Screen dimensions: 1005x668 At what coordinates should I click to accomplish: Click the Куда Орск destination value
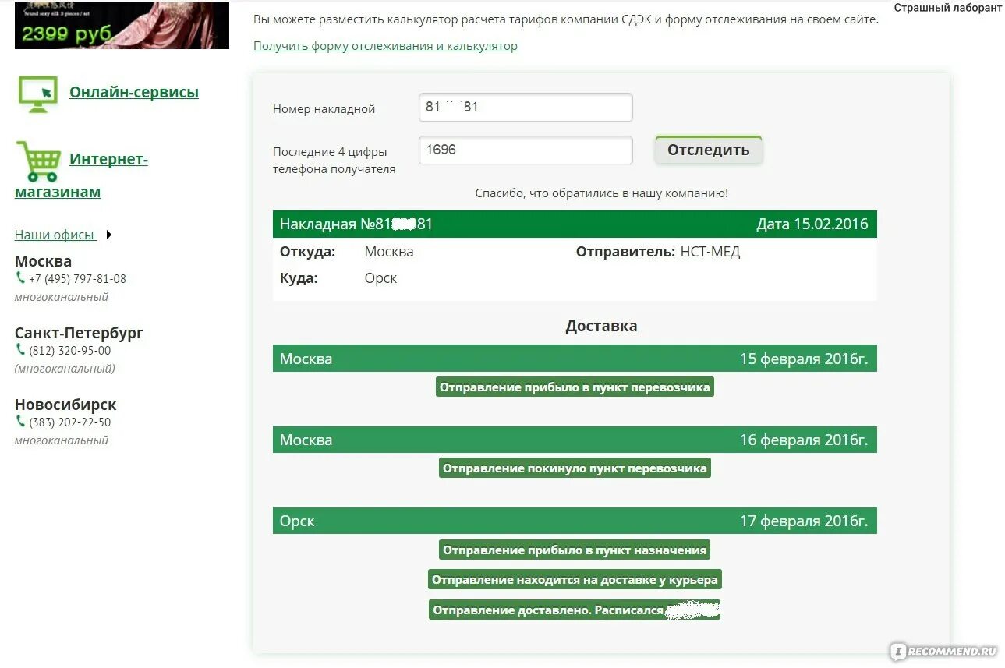tap(380, 278)
